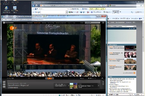Click the orange arrow icon next to 'zur ZDFmediathek'
The height and width of the screenshot is (96, 145).
point(134,73)
